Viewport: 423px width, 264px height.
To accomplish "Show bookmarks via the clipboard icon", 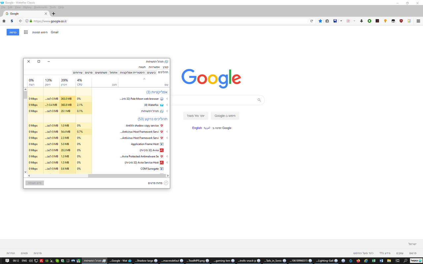I will tap(327, 21).
